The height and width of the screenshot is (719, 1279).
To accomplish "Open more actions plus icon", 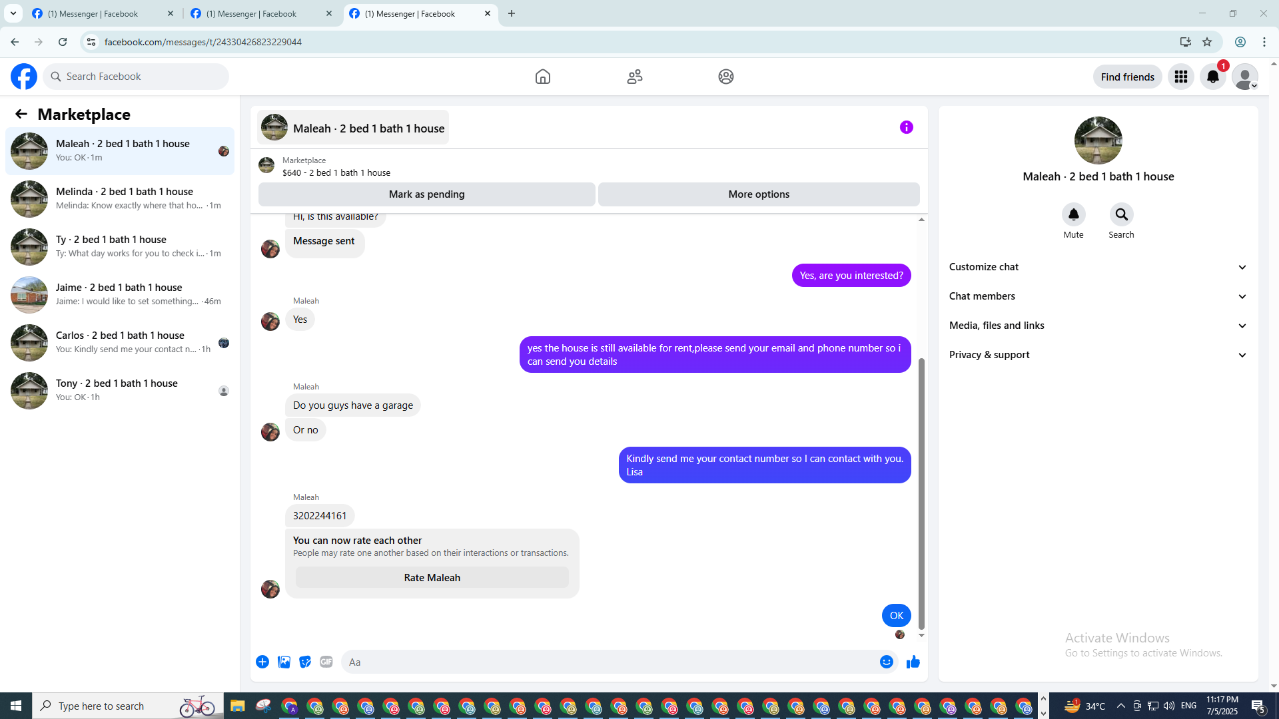I will [262, 662].
